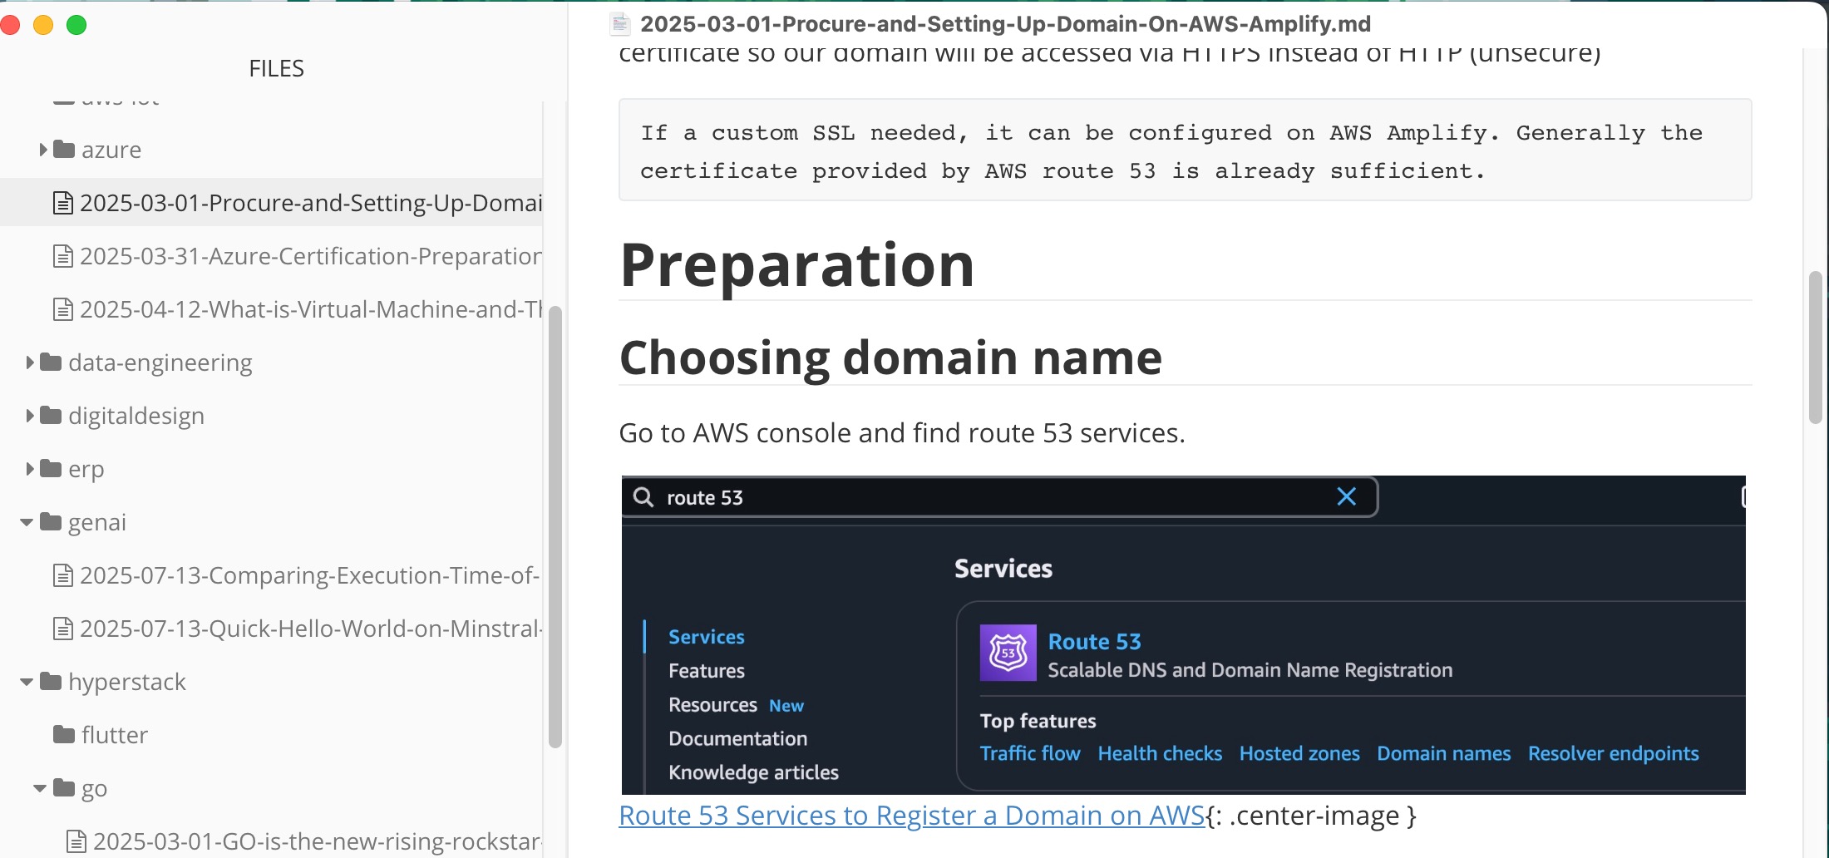Expand the data-engineering folder
The image size is (1829, 858).
click(30, 362)
